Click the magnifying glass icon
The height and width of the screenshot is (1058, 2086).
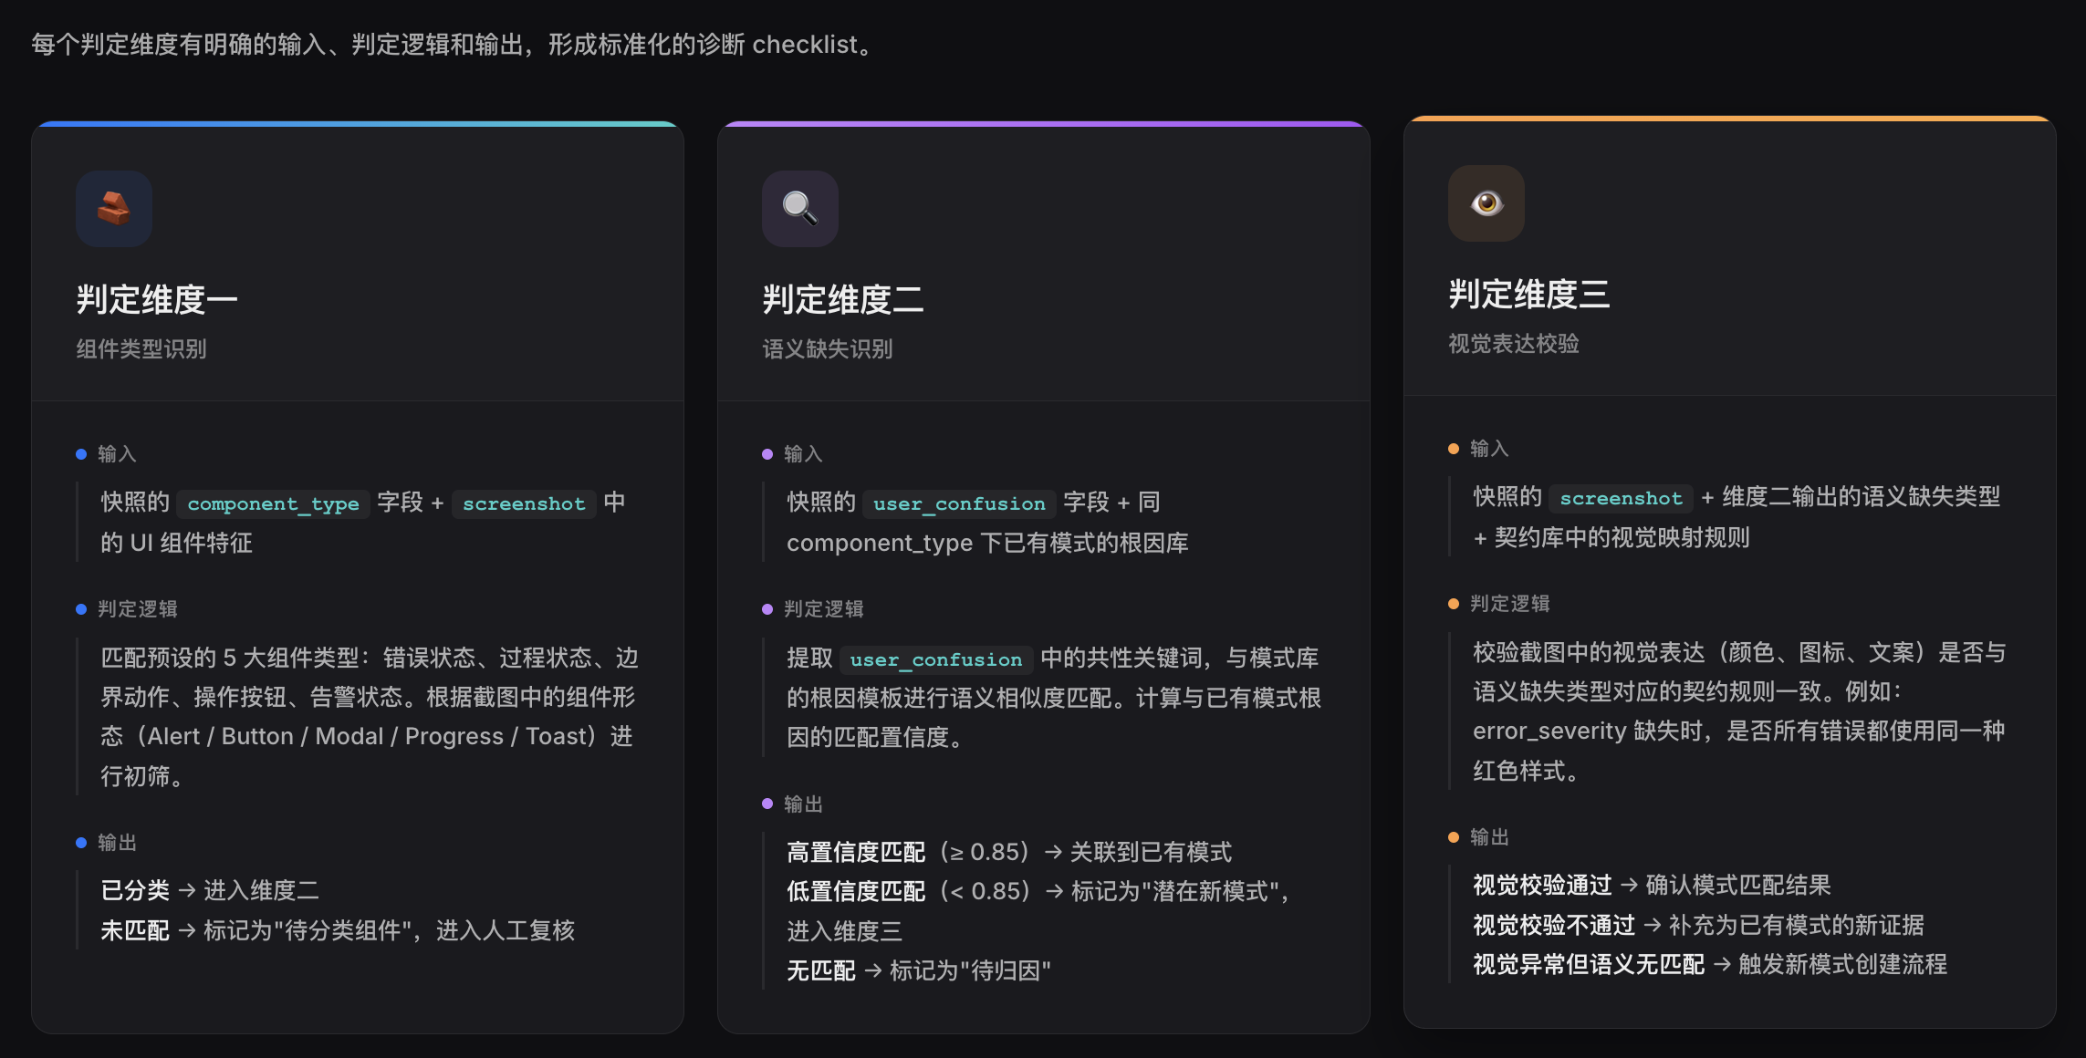[800, 209]
